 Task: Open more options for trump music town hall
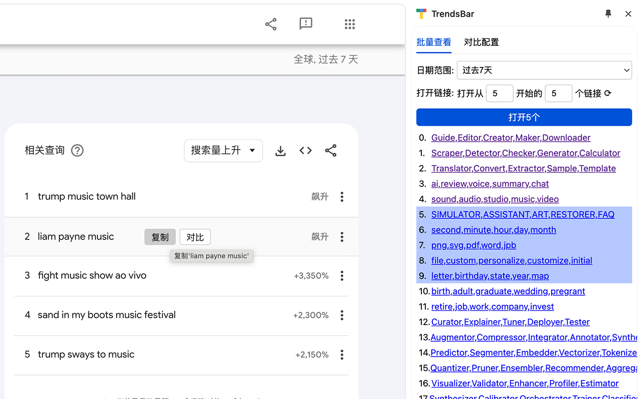(x=342, y=197)
